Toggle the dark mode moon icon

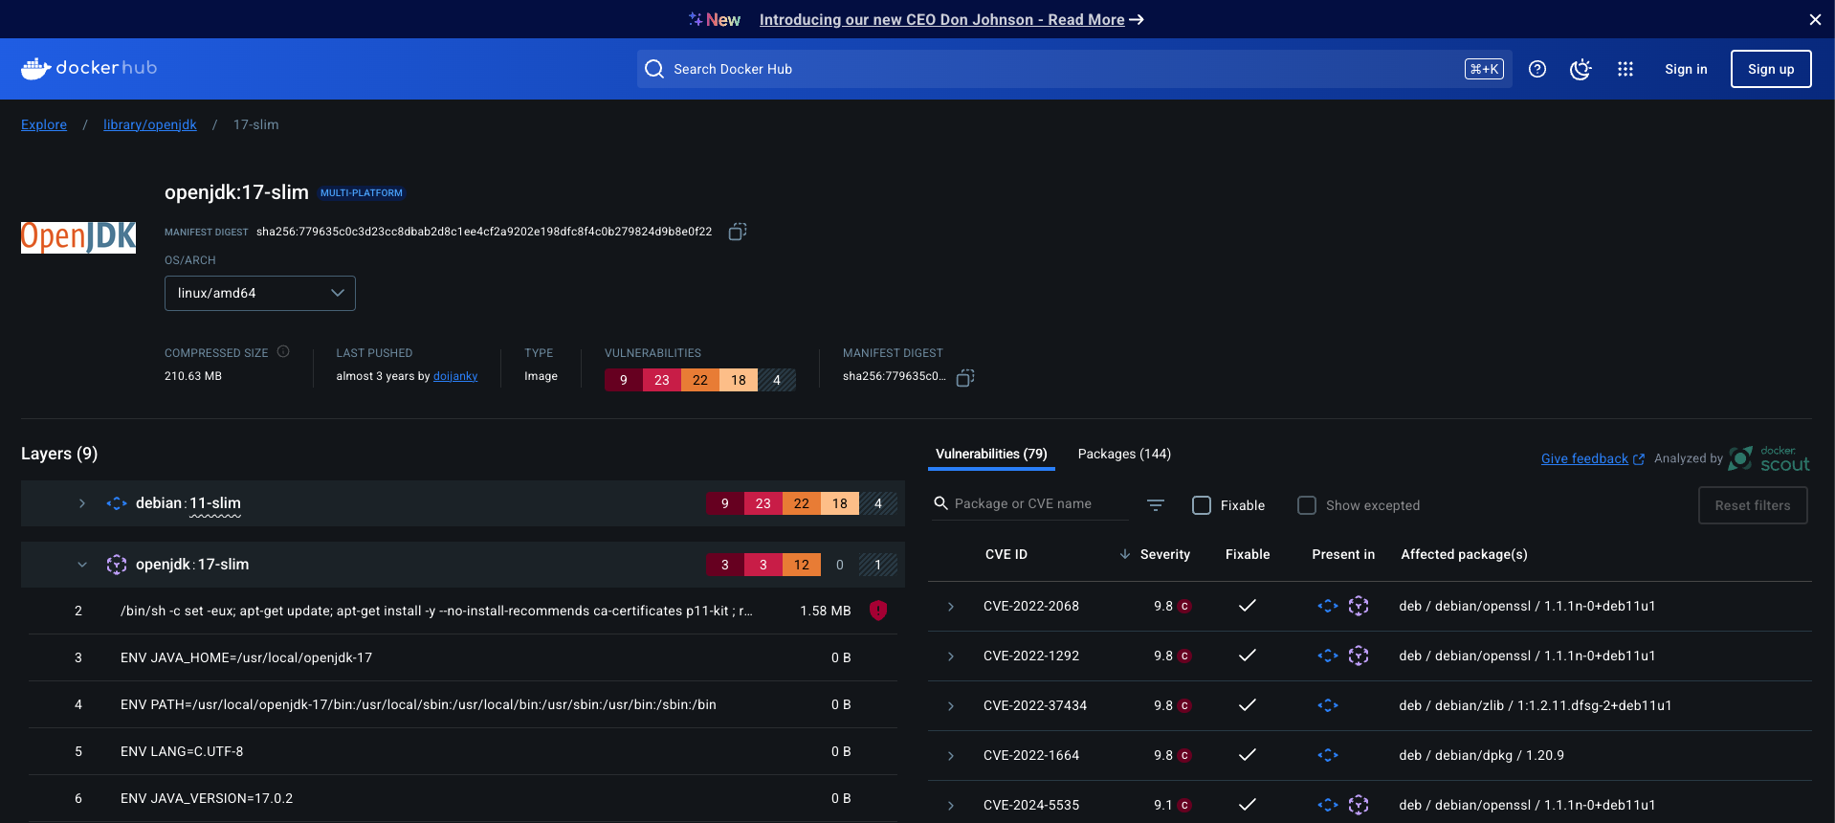pyautogui.click(x=1581, y=69)
